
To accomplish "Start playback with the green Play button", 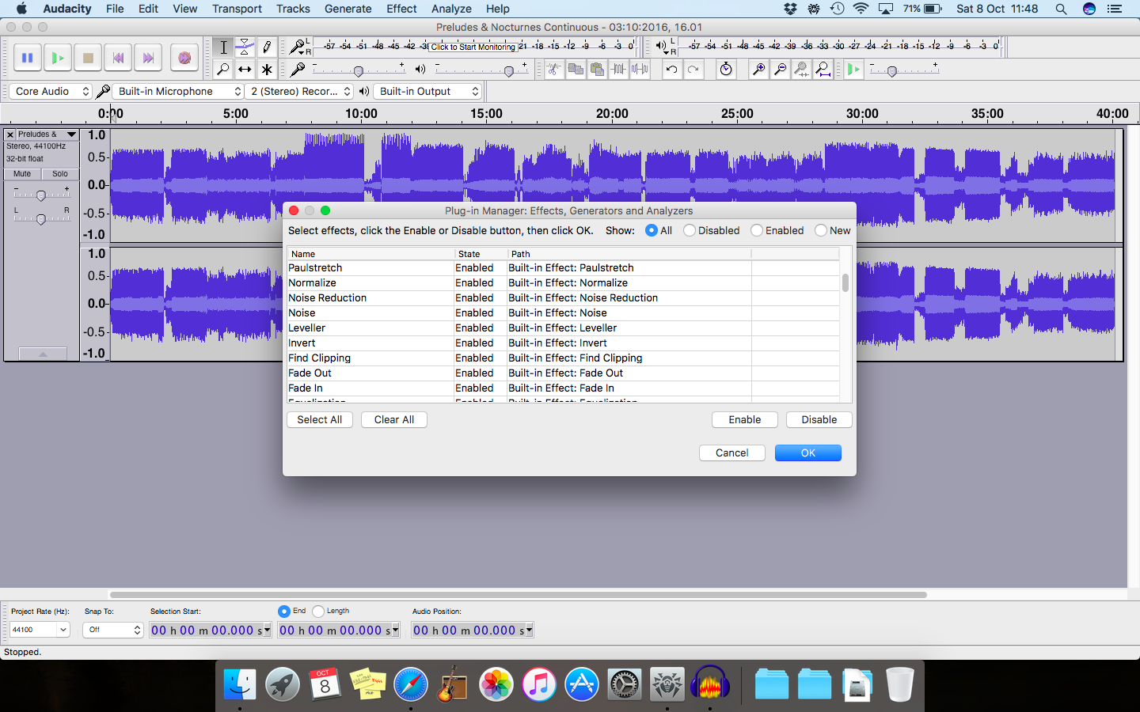I will click(57, 58).
